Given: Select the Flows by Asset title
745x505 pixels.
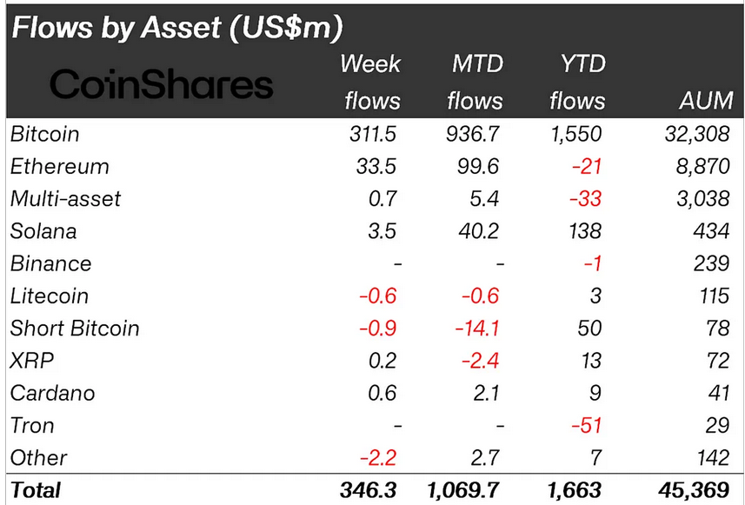Looking at the screenshot, I should [176, 28].
